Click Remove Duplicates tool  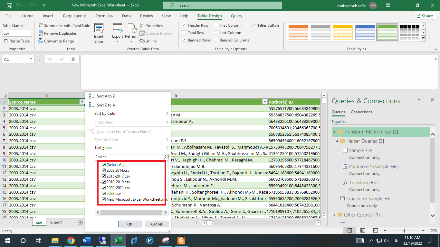point(58,33)
